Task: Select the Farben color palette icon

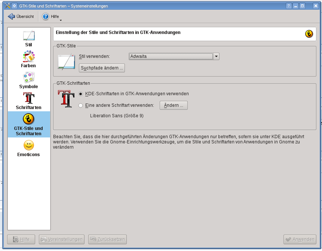Action: click(29, 57)
